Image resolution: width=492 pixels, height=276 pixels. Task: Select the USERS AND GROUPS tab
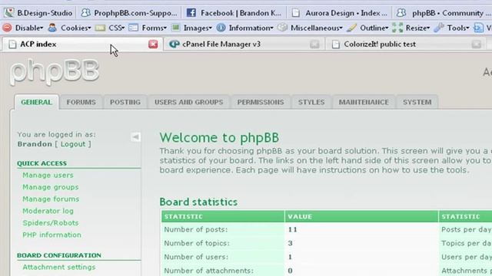pyautogui.click(x=188, y=102)
